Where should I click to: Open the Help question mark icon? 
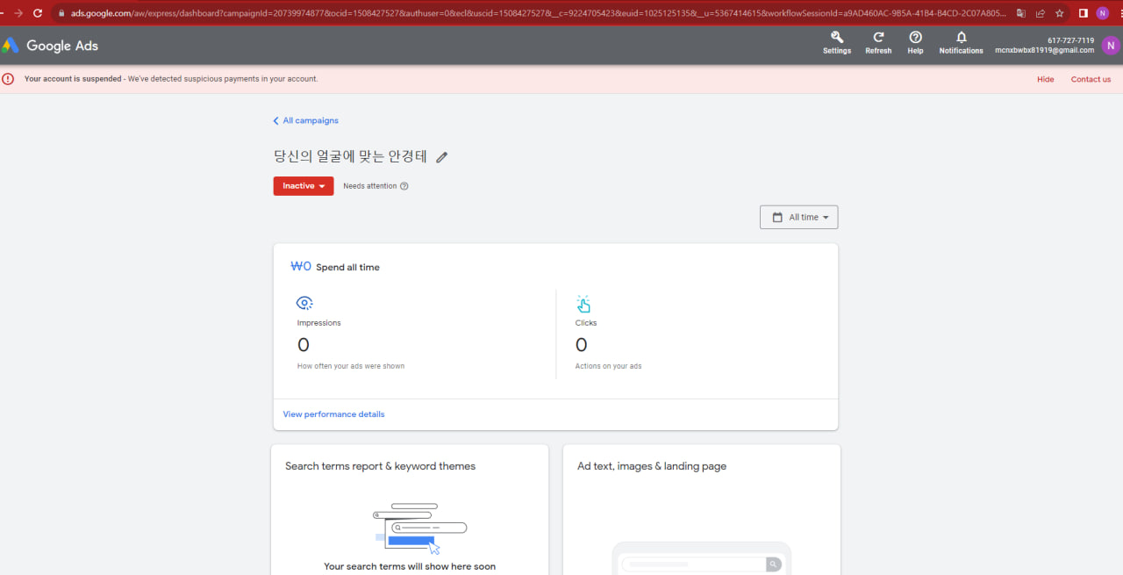[x=915, y=38]
